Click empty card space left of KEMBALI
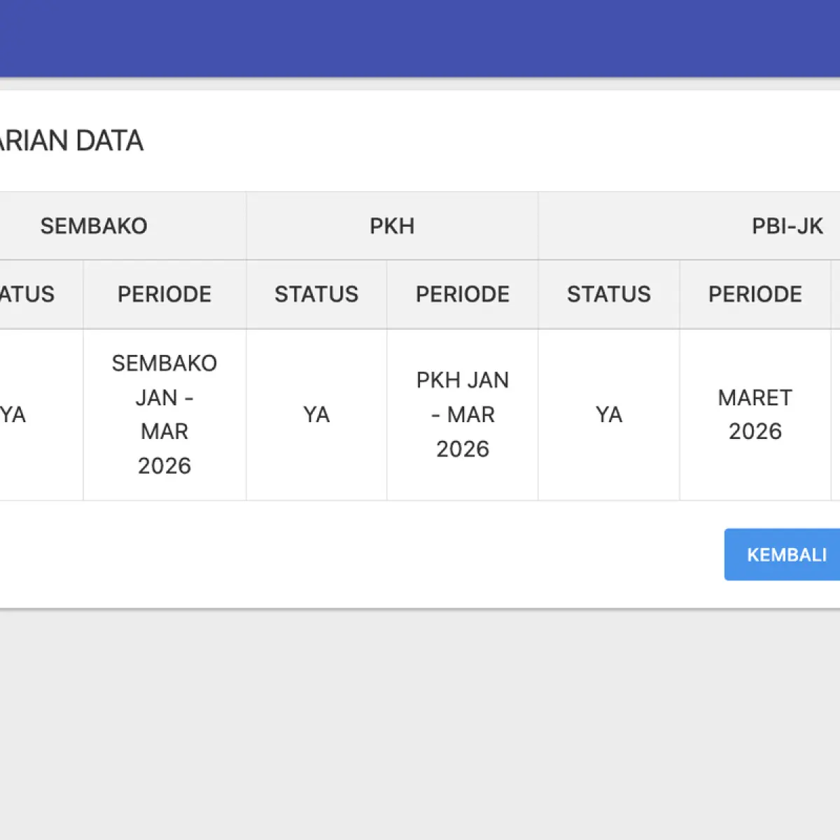 coord(362,554)
